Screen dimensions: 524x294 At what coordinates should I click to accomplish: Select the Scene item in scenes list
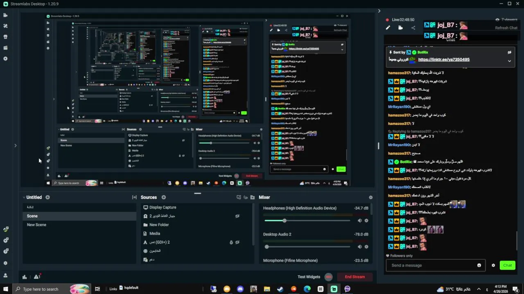tap(79, 216)
